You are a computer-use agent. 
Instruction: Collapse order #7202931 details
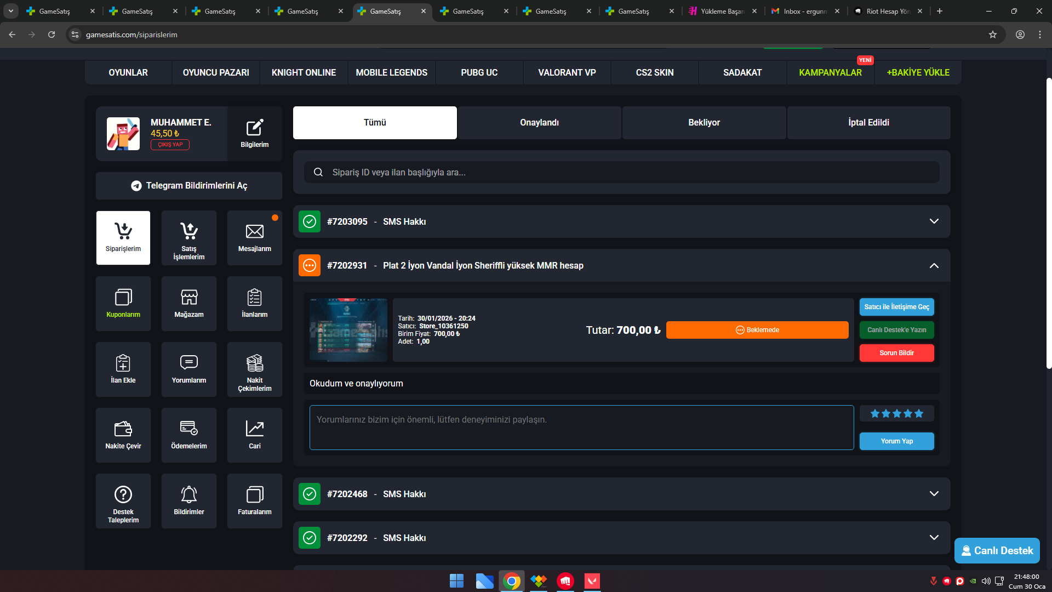(934, 265)
